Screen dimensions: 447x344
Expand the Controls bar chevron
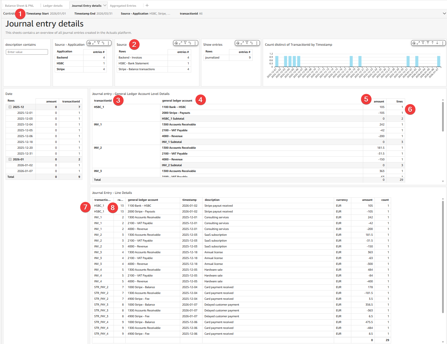coord(444,13)
